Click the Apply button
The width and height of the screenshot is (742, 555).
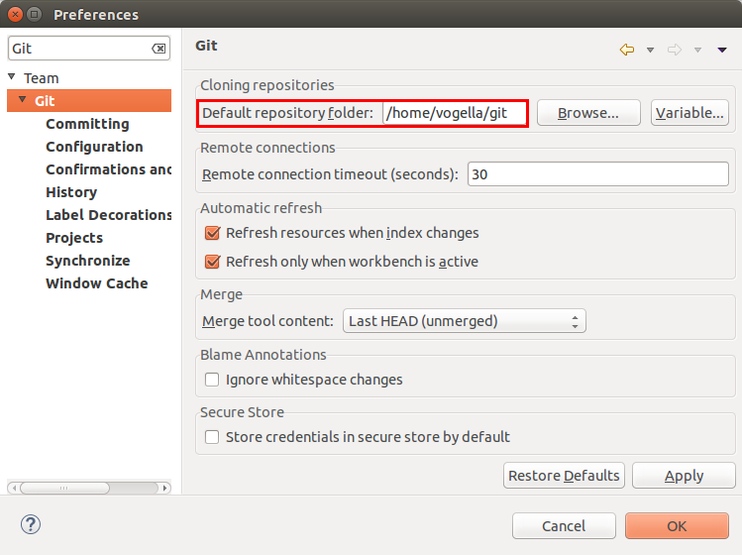click(684, 476)
